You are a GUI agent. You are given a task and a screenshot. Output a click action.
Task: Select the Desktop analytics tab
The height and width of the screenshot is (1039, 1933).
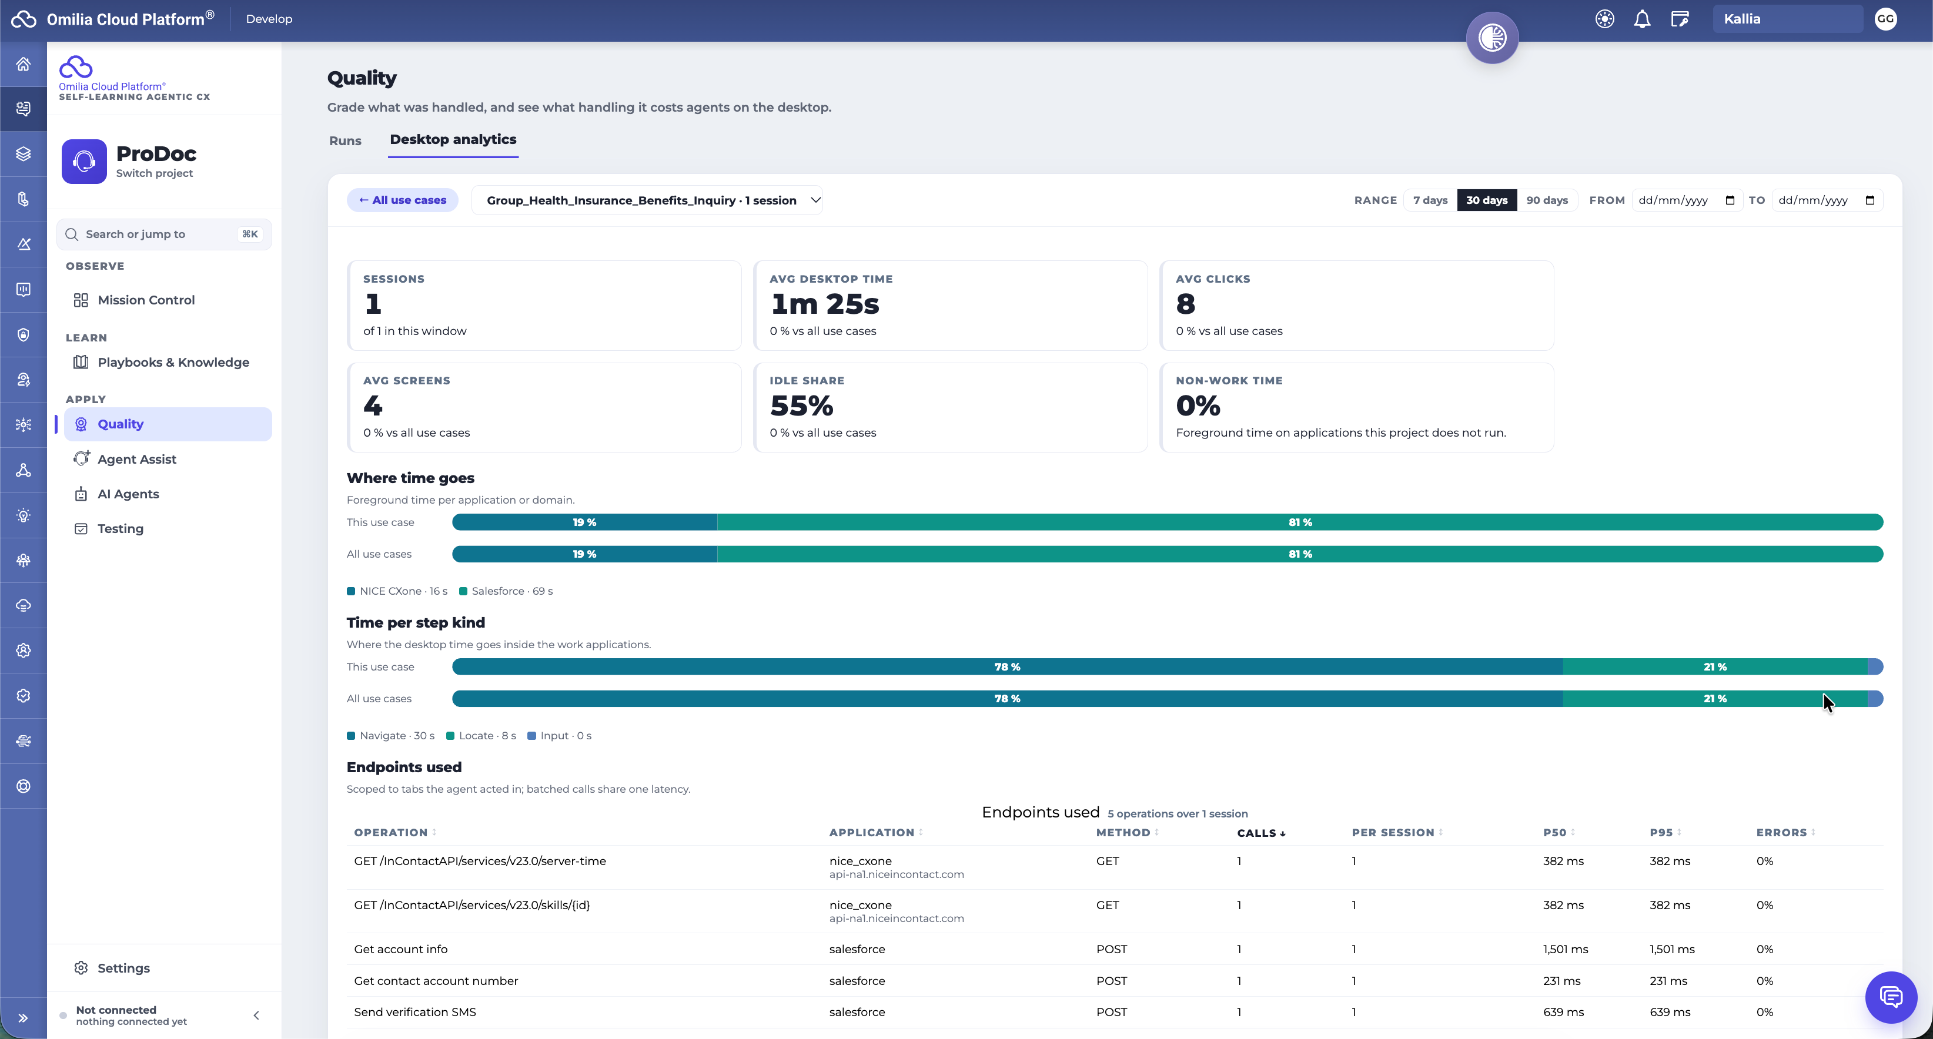(453, 139)
